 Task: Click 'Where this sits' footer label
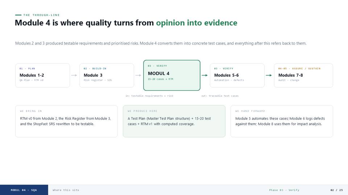[66, 190]
